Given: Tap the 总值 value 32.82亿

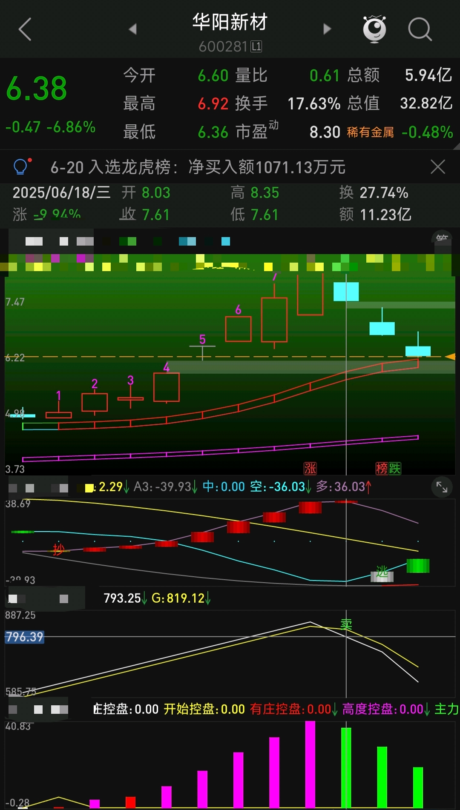Looking at the screenshot, I should (x=426, y=103).
